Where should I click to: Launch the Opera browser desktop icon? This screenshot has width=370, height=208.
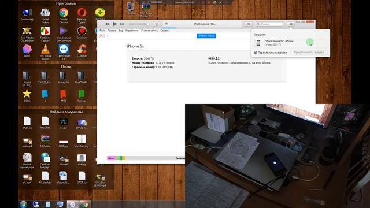click(82, 16)
